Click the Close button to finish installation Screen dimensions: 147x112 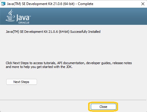point(103,107)
